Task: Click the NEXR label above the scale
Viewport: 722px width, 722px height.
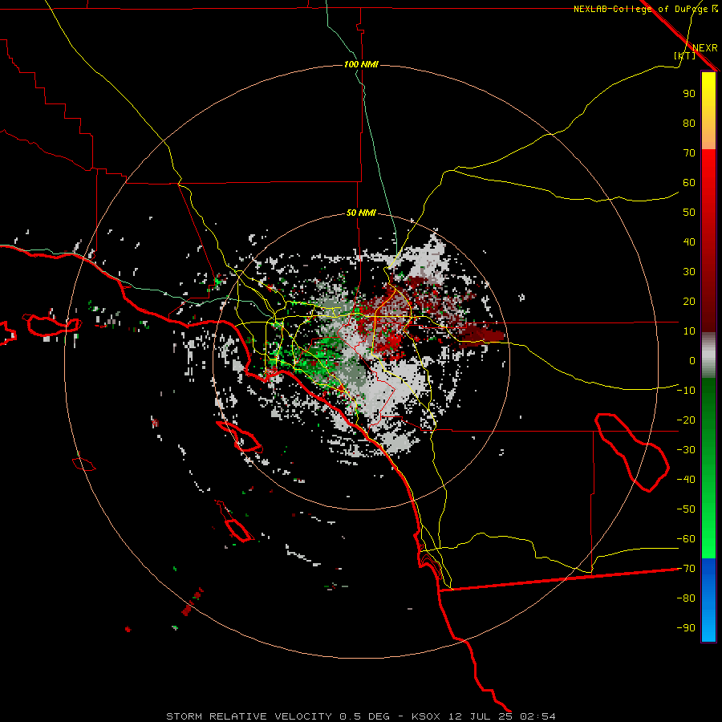Action: [704, 48]
